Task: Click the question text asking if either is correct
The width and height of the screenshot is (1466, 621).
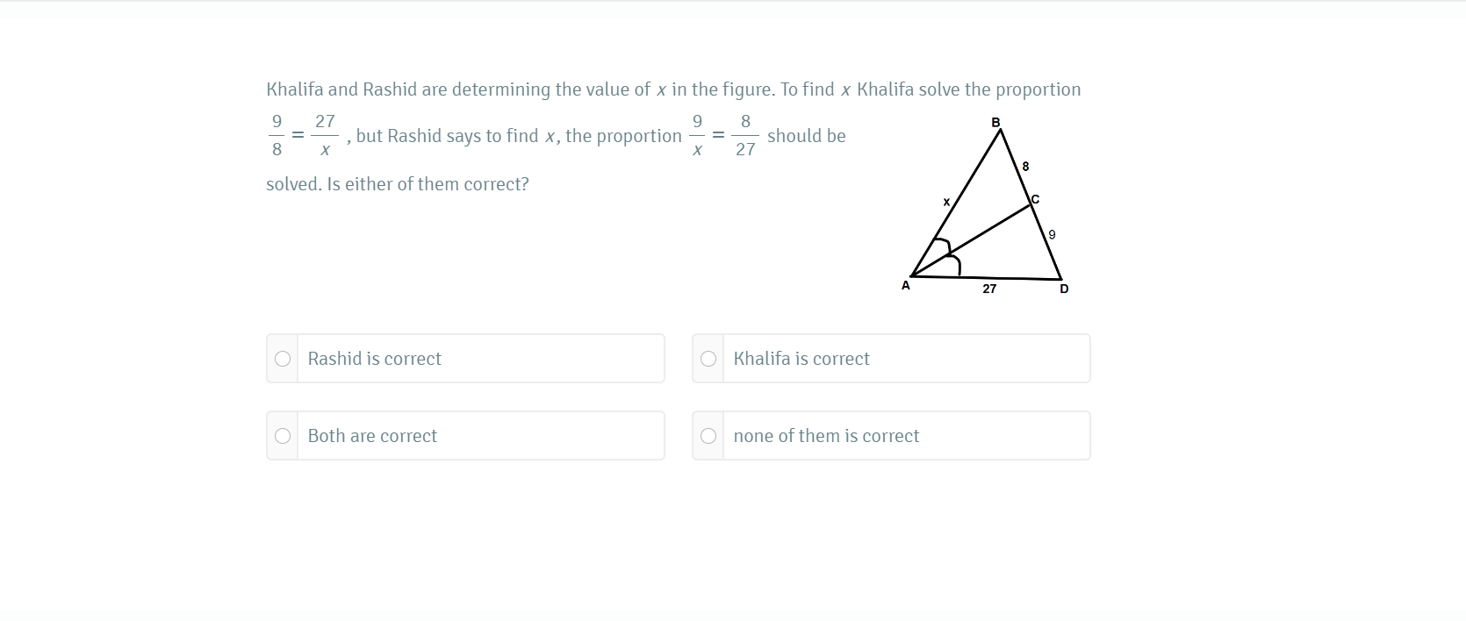Action: (x=397, y=183)
